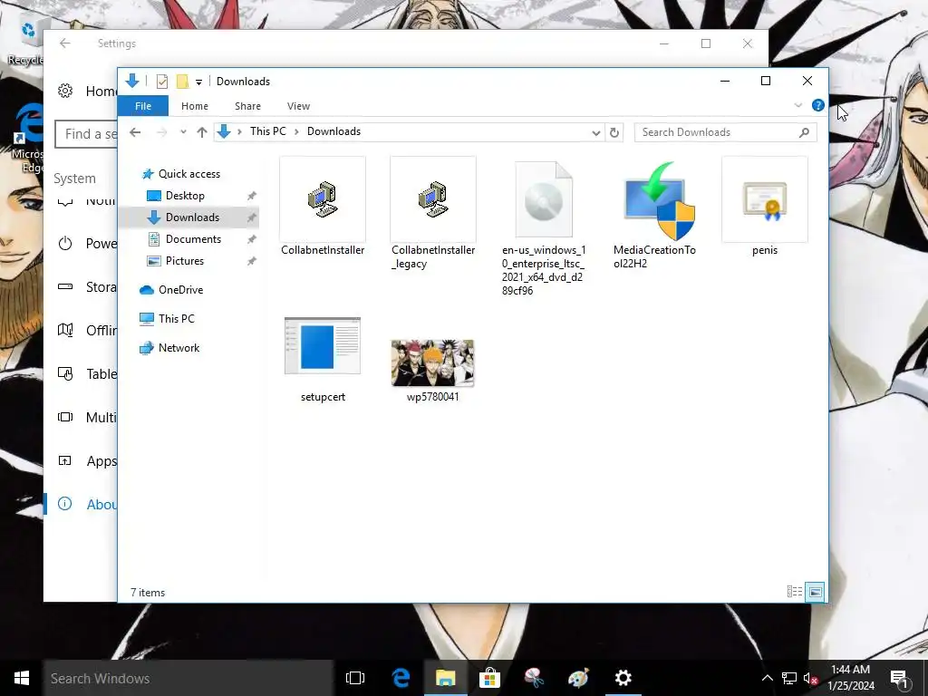928x696 pixels.
Task: Open the Power settings icon in Settings
Action: click(x=65, y=243)
